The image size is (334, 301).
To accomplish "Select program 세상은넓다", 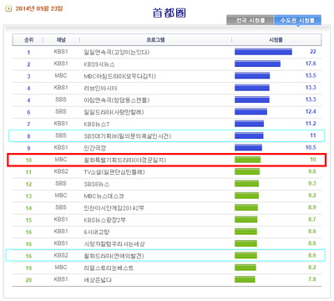I will click(x=98, y=280).
